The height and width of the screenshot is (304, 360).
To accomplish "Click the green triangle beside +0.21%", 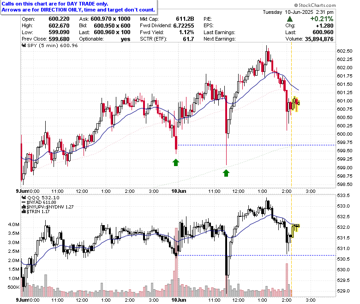I will [289, 19].
